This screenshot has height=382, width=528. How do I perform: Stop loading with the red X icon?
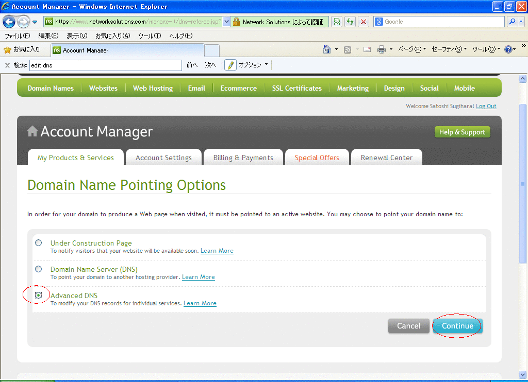pos(364,22)
